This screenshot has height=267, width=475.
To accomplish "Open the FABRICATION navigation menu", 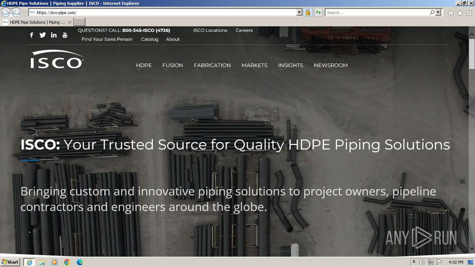I will [x=212, y=65].
